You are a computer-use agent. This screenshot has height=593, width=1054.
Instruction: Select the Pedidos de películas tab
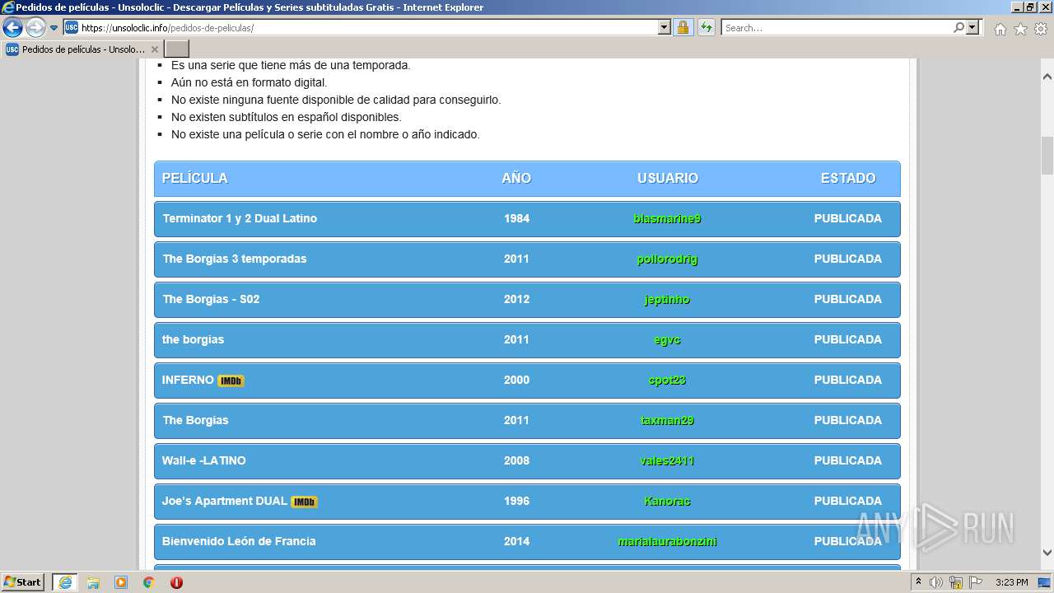pyautogui.click(x=82, y=49)
